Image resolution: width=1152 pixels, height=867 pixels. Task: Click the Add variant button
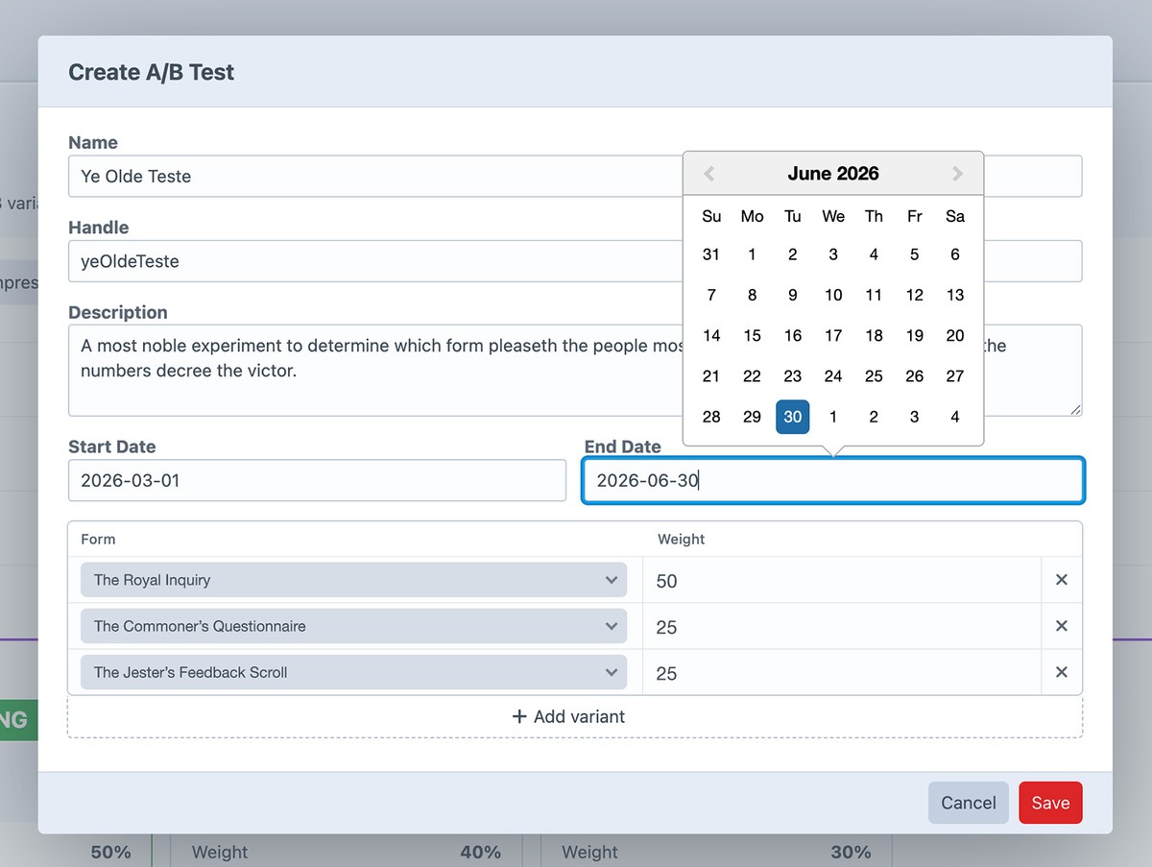(x=575, y=716)
